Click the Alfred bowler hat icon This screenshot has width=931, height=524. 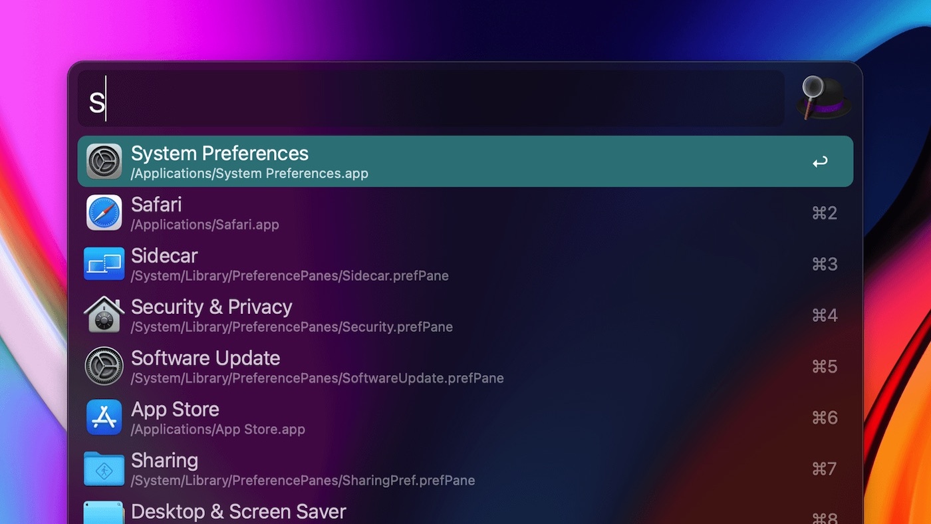[x=823, y=98]
